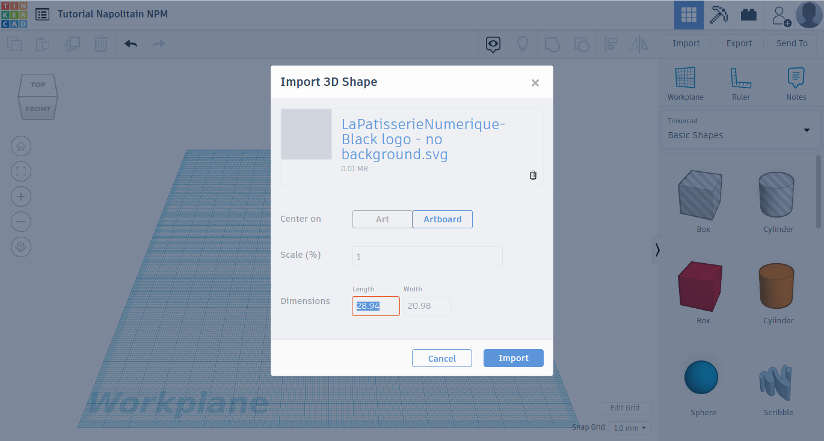Click the Edit Grid button
This screenshot has width=824, height=441.
click(x=625, y=408)
